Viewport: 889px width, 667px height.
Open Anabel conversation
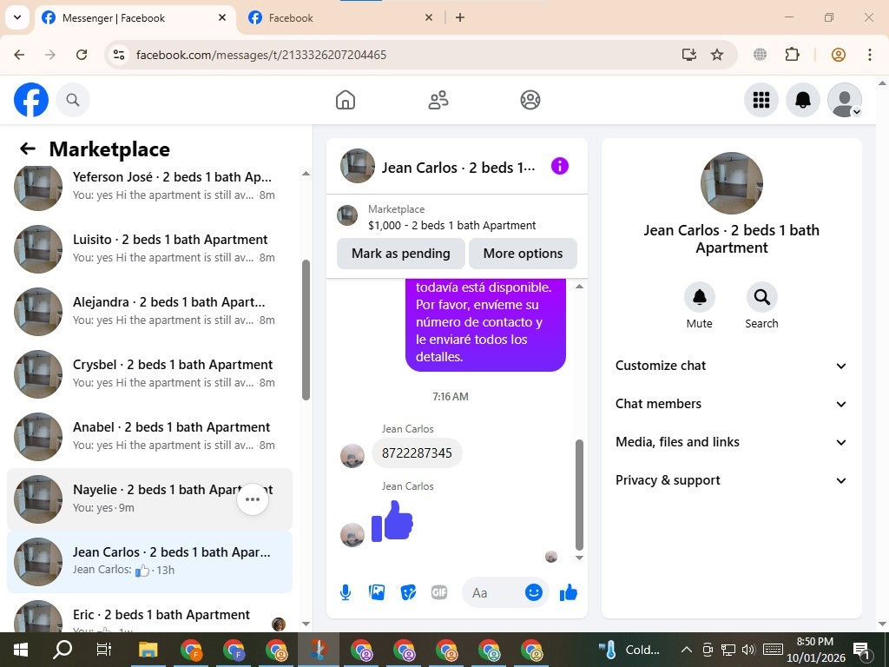[x=149, y=436]
